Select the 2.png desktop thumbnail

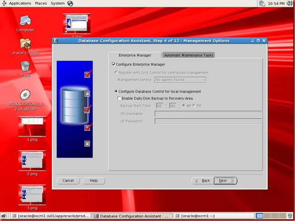coord(32,161)
